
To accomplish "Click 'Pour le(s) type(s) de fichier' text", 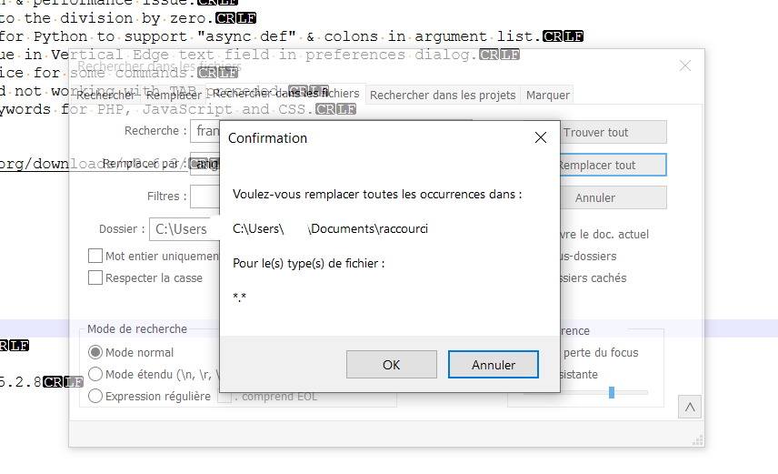I will [x=309, y=263].
